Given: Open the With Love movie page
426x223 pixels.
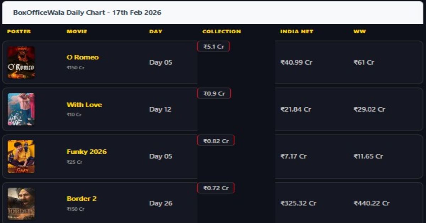Looking at the screenshot, I should coord(84,104).
